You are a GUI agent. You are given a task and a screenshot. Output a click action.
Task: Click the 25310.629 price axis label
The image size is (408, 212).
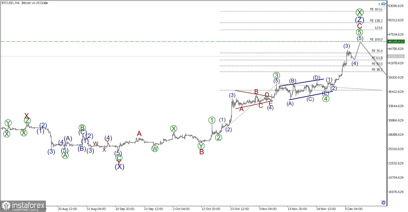[396, 149]
